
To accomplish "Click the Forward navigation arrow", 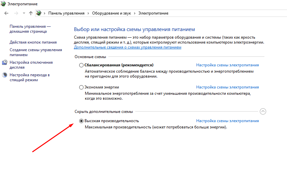I will 15,13.
